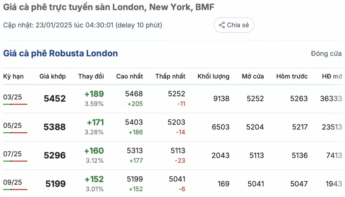Select the Cao nhất column header

(130, 76)
